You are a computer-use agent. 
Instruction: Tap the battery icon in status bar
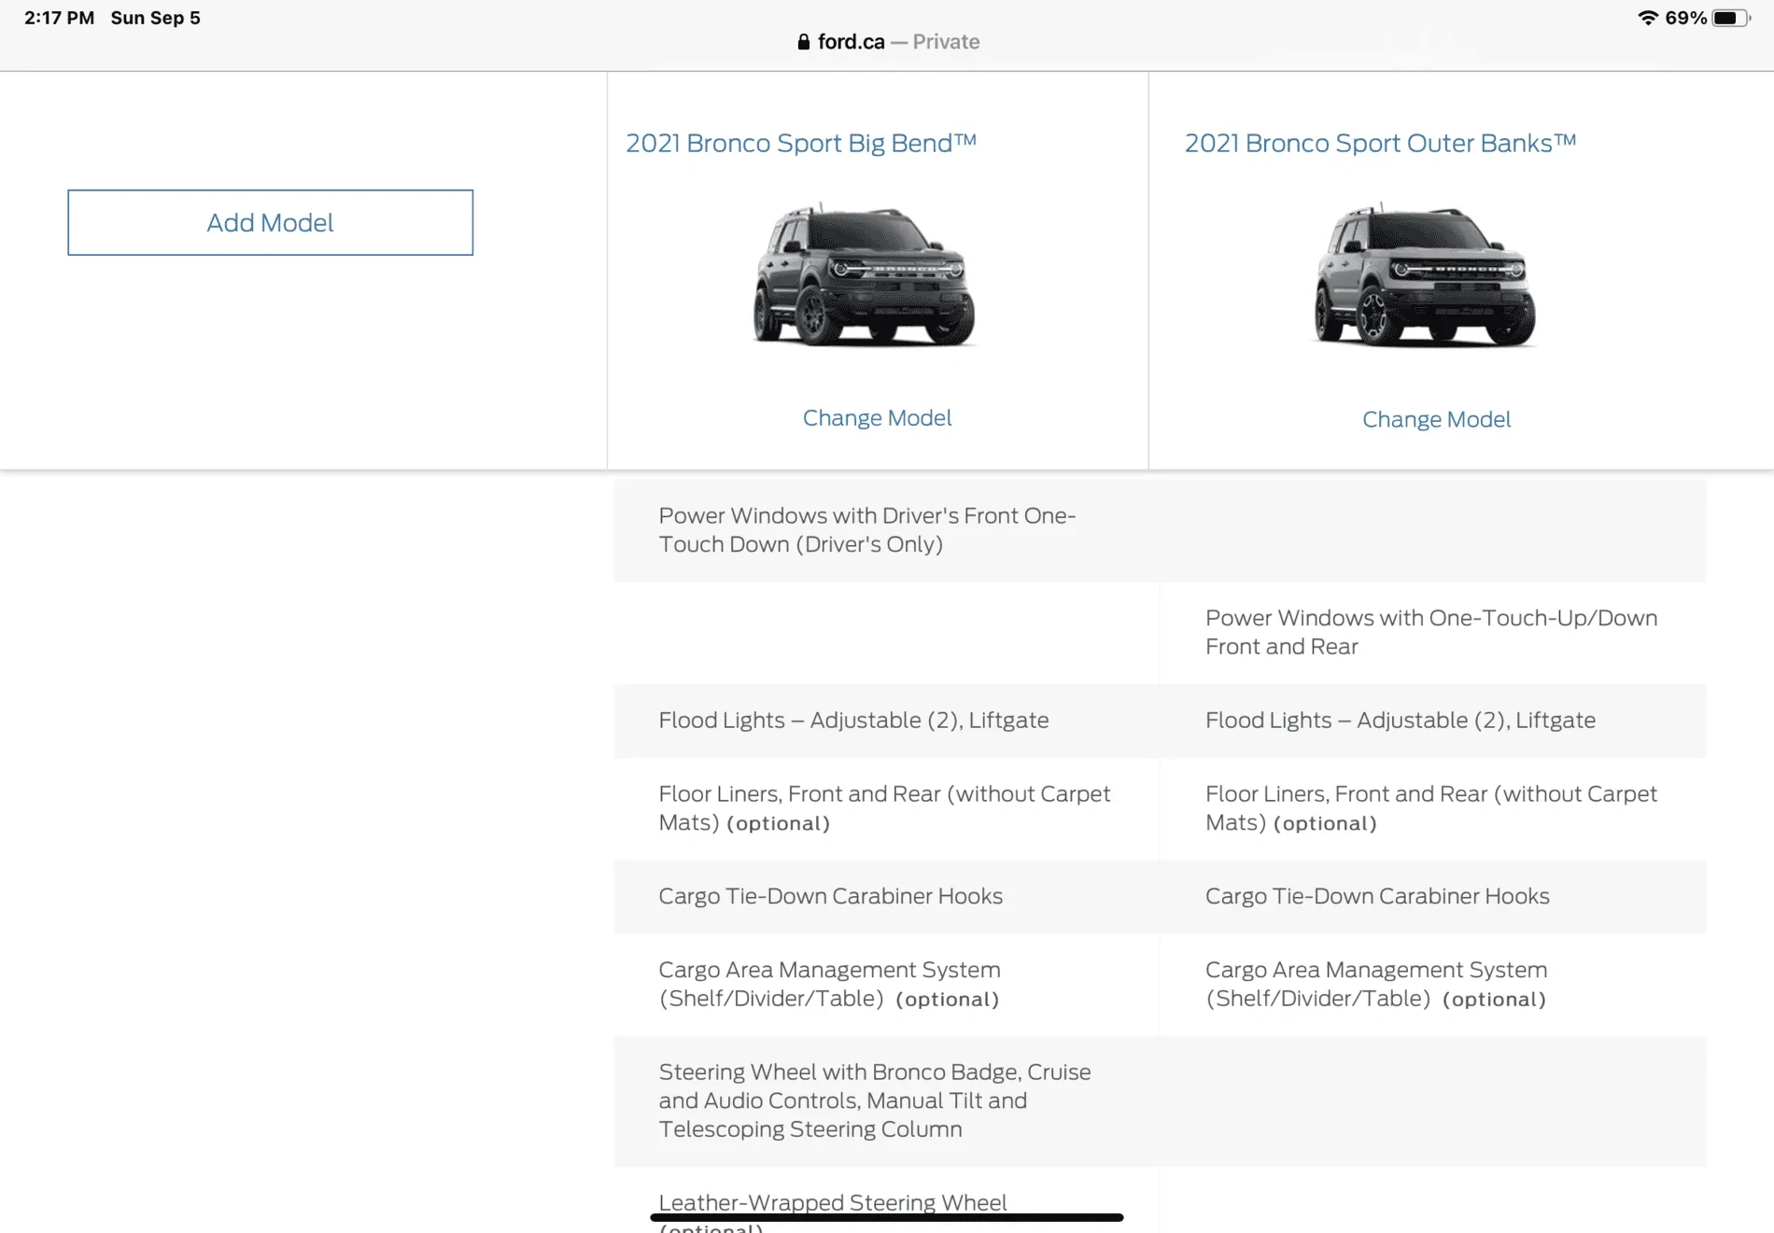click(1730, 18)
